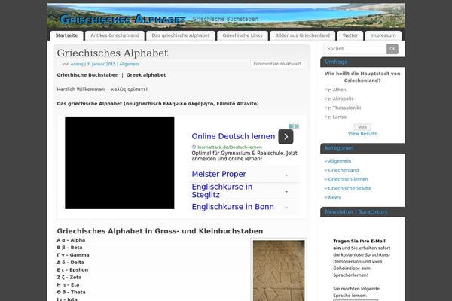Open the stone inscription thumbnail image
Screen dimensions: 452x301
coord(279,270)
